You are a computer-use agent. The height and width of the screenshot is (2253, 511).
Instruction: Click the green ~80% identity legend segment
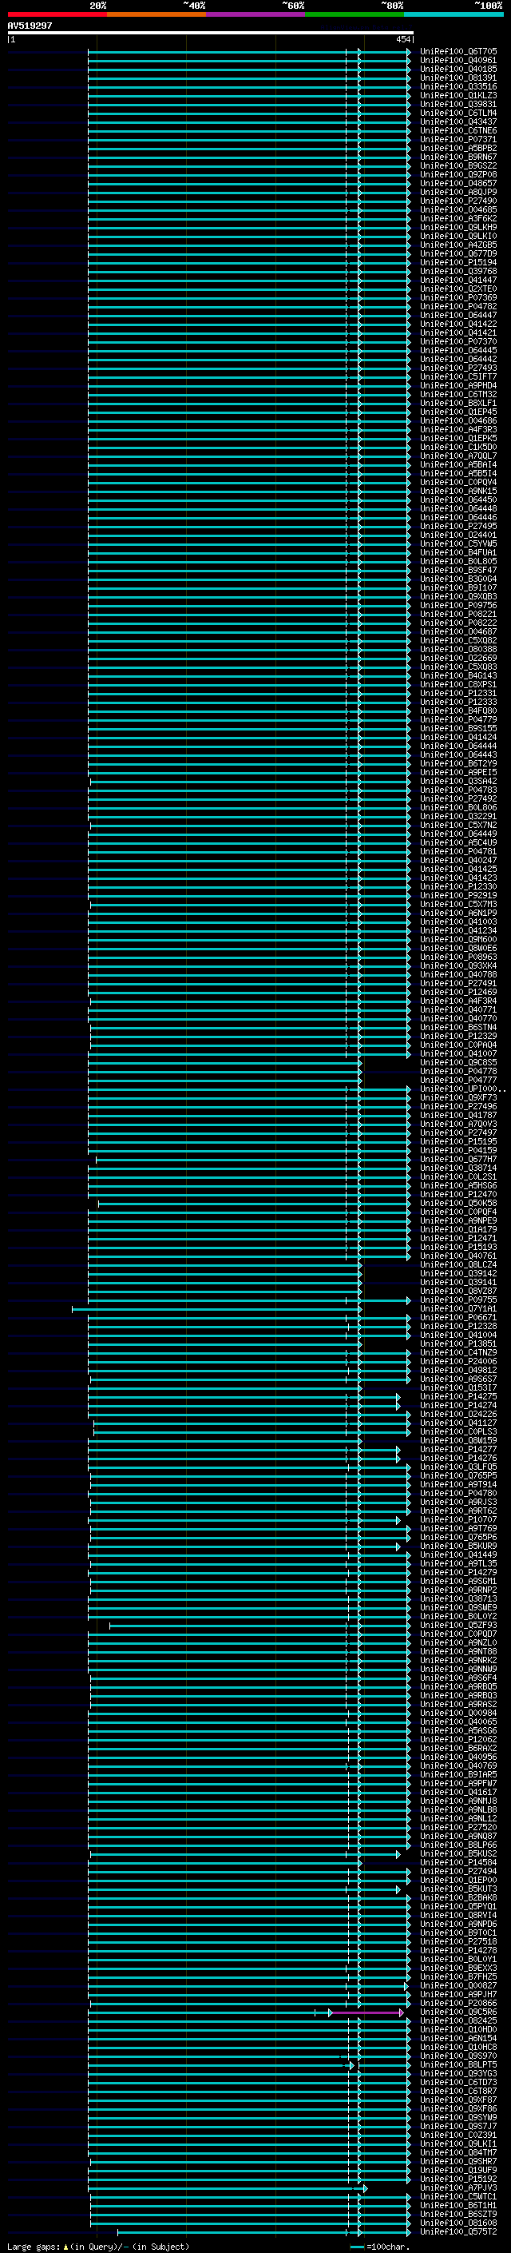354,14
